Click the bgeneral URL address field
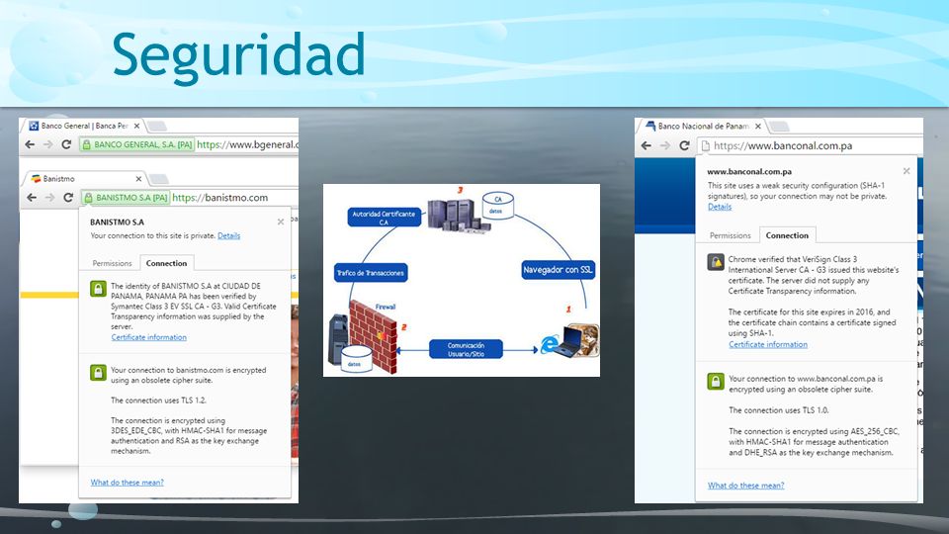The image size is (949, 534). coord(247,144)
